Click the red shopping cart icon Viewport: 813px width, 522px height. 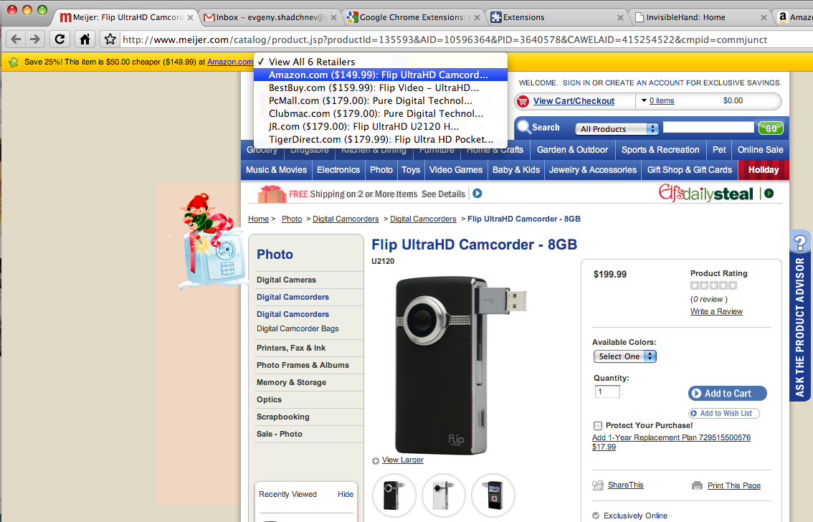(x=523, y=101)
